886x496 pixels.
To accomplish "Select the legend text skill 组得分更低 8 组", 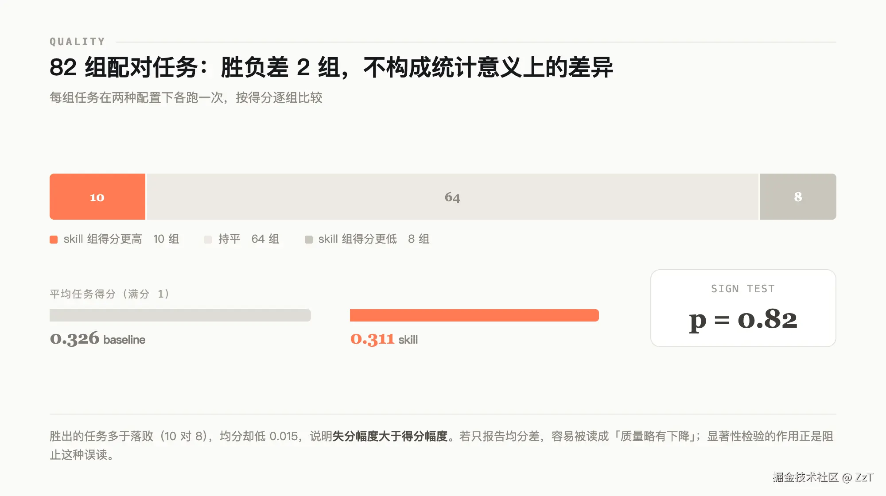I will coord(374,239).
